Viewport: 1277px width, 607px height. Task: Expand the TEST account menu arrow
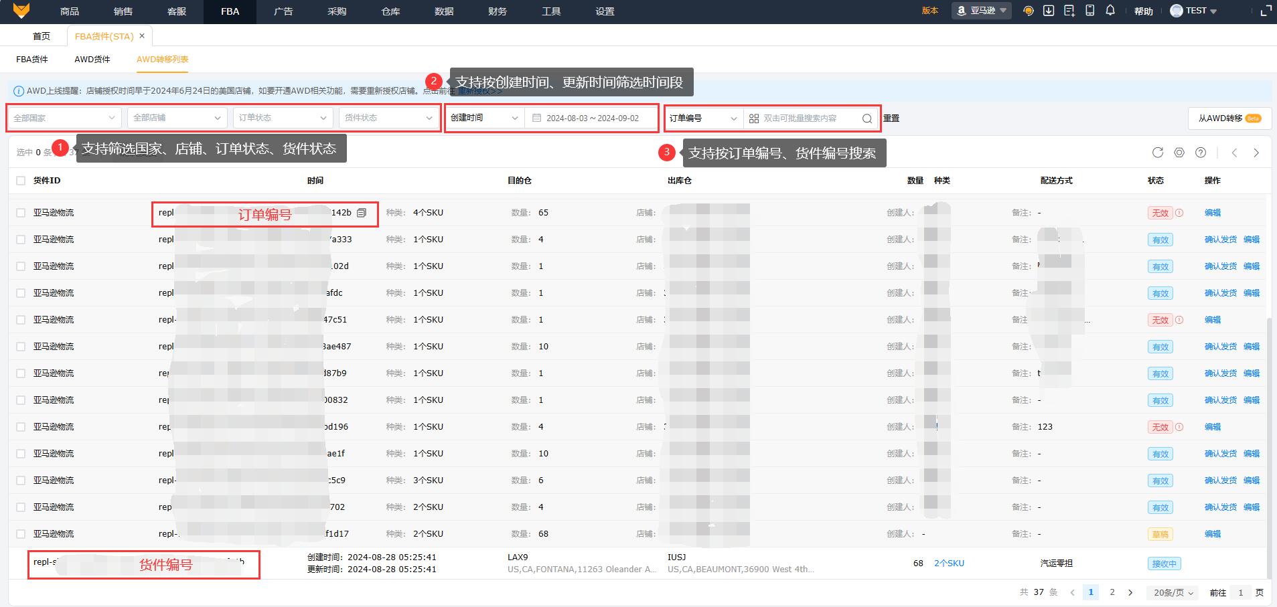pyautogui.click(x=1213, y=11)
